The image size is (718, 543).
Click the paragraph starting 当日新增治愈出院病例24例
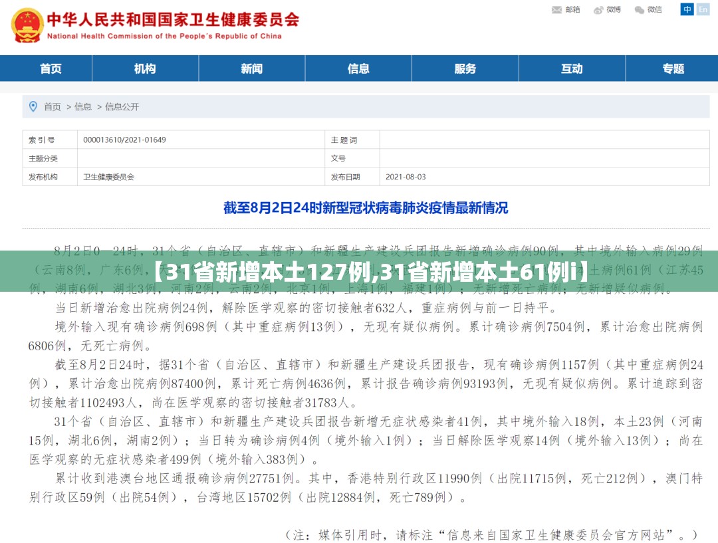[x=306, y=308]
